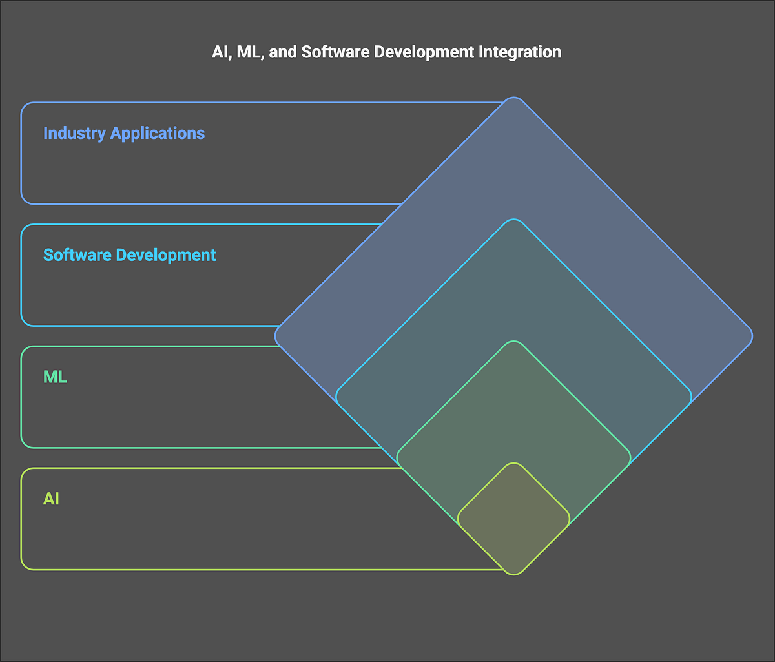Image resolution: width=775 pixels, height=662 pixels.
Task: Select the ML rounded rectangle
Action: [x=194, y=396]
